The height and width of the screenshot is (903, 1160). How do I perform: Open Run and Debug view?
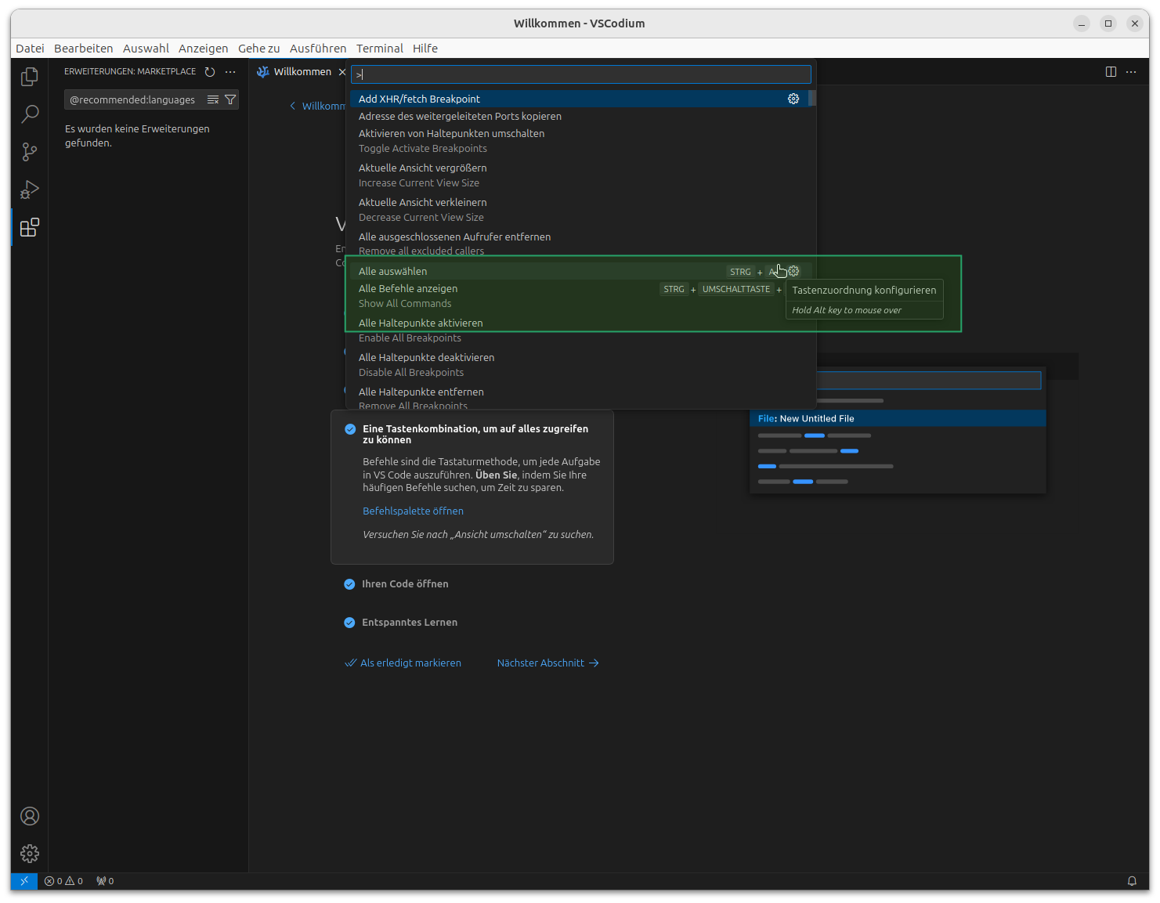click(x=29, y=190)
